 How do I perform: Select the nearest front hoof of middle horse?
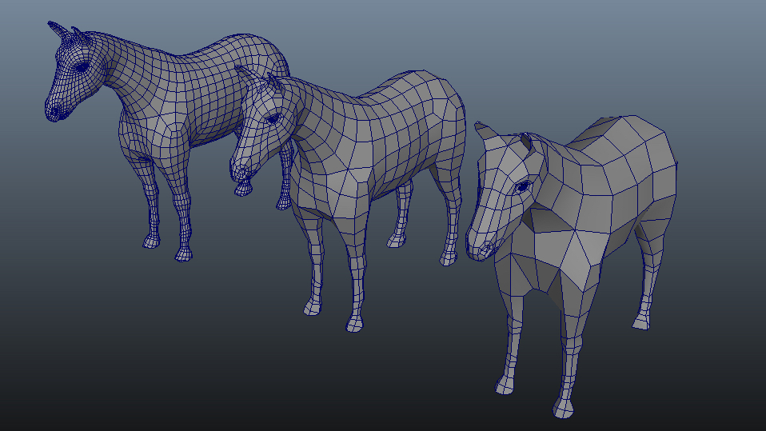[x=355, y=323]
